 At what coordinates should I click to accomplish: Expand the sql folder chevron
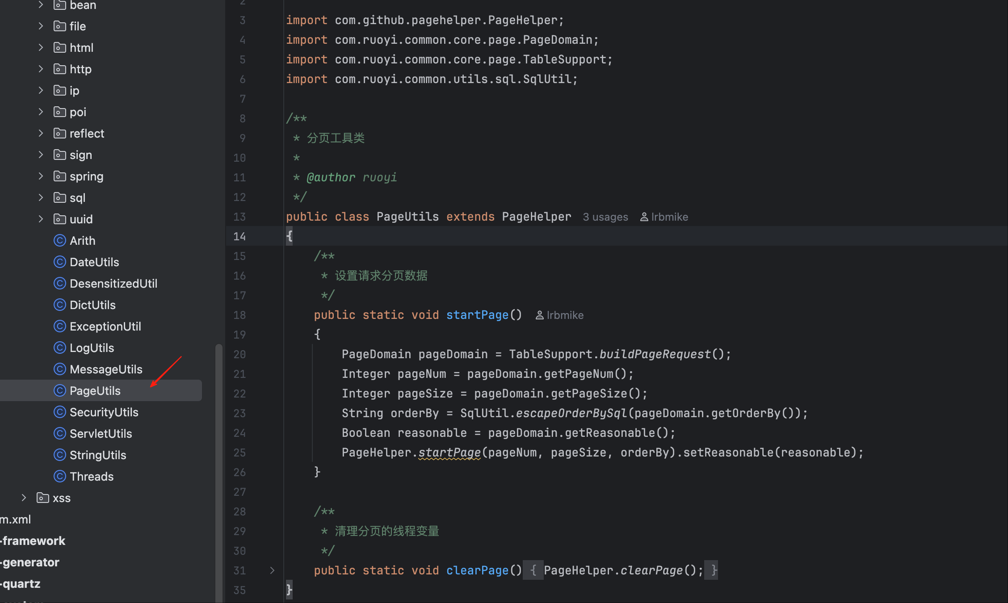pos(41,198)
